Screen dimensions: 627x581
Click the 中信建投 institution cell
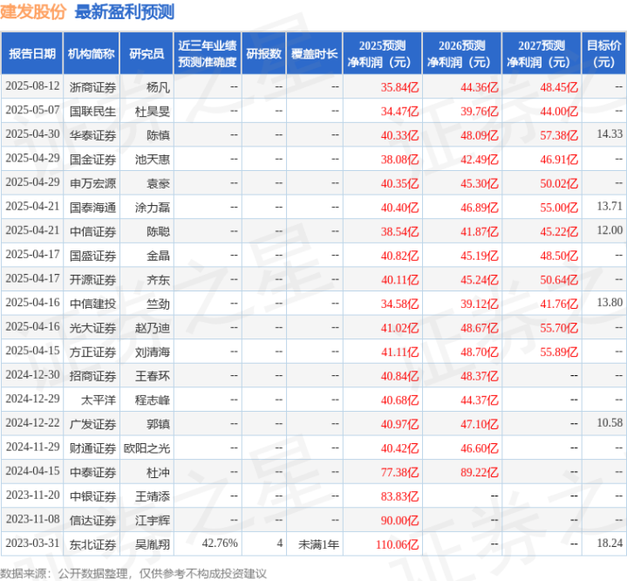tap(92, 304)
